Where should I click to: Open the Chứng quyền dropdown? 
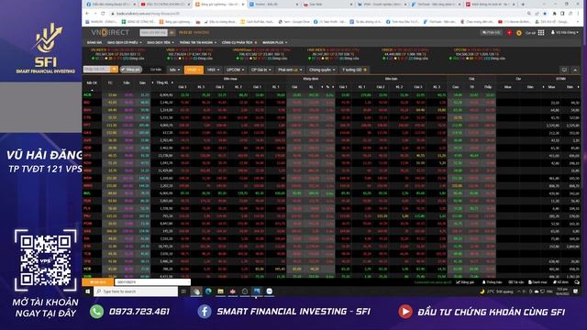(322, 70)
